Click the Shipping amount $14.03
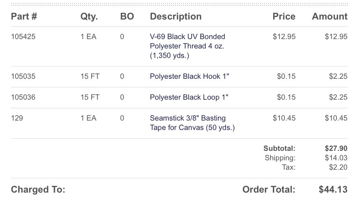The width and height of the screenshot is (353, 198). coord(336,158)
